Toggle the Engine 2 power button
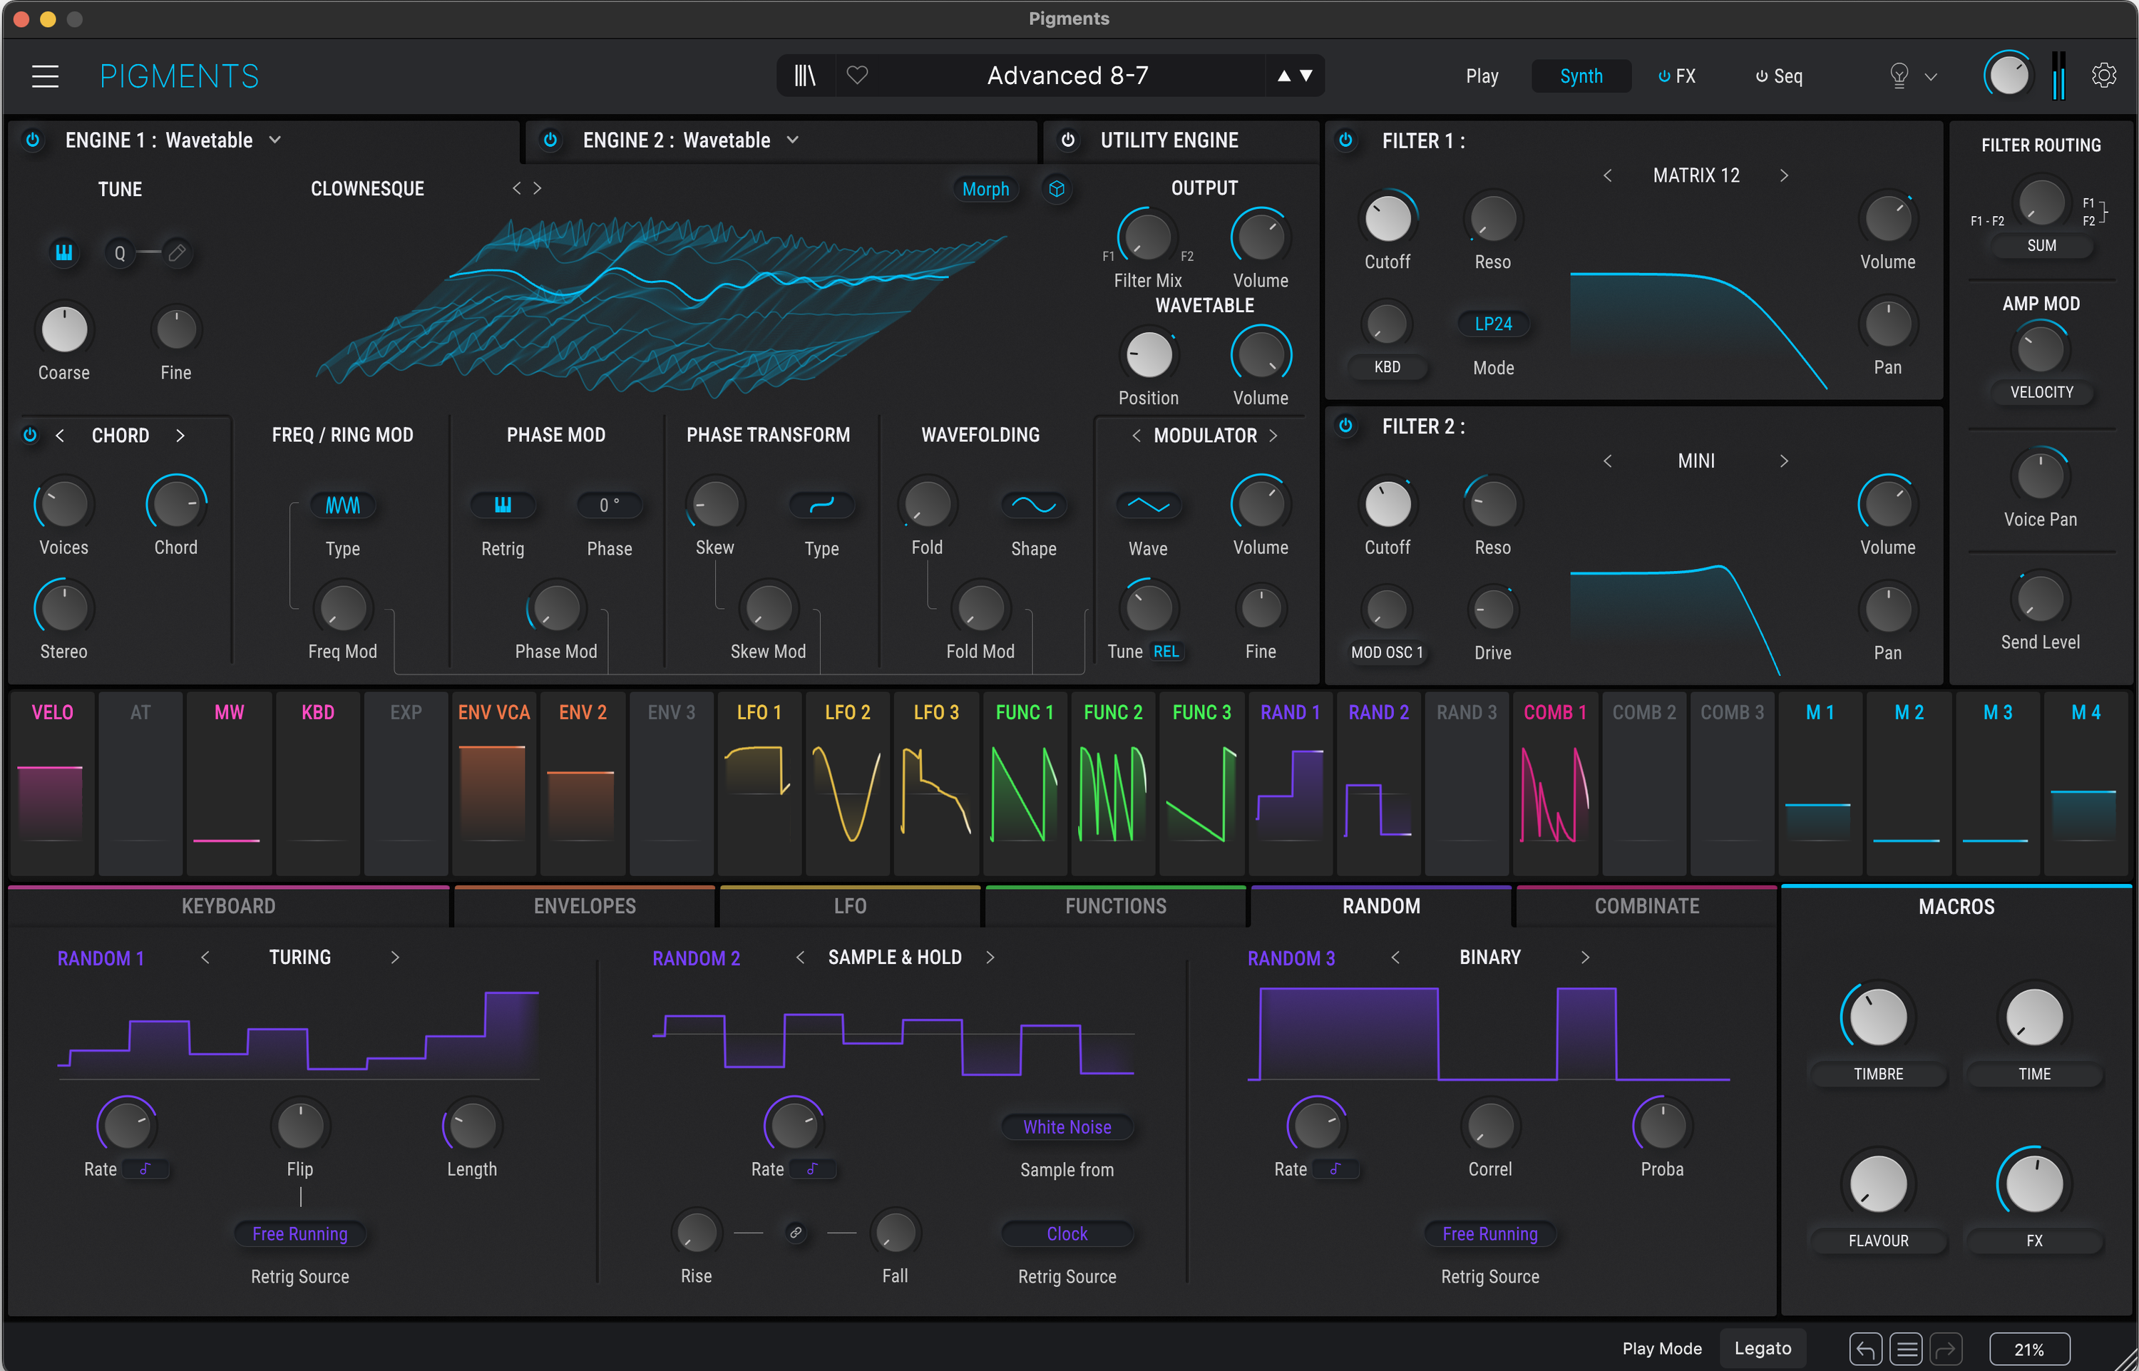 [551, 140]
